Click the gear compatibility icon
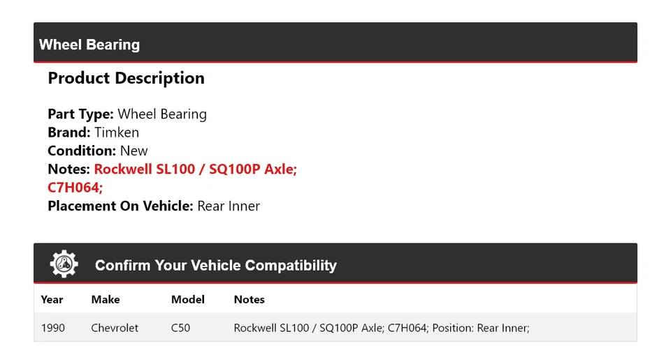Screen dimensions: 671x364 click(x=64, y=264)
